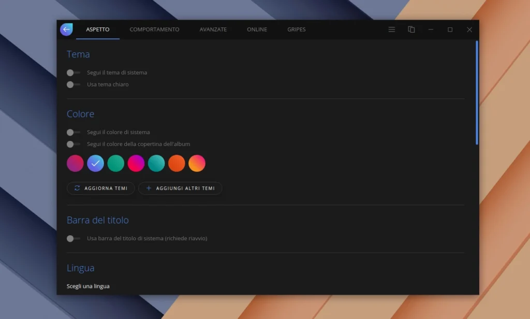Click the vertical scrollbar on the right
Viewport: 530px width, 319px height.
(x=477, y=93)
